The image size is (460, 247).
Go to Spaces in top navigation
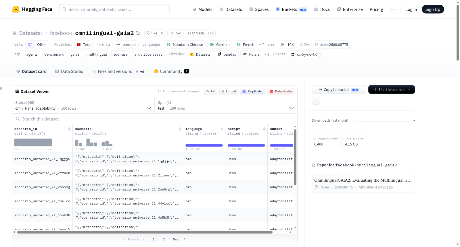coord(259,9)
